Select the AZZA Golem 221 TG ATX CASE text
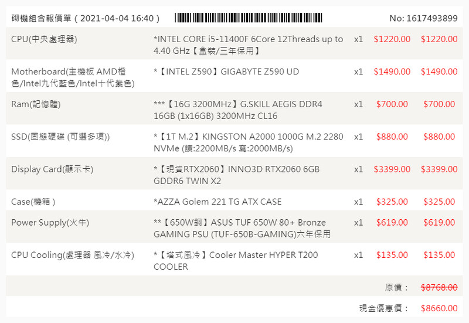 217,202
